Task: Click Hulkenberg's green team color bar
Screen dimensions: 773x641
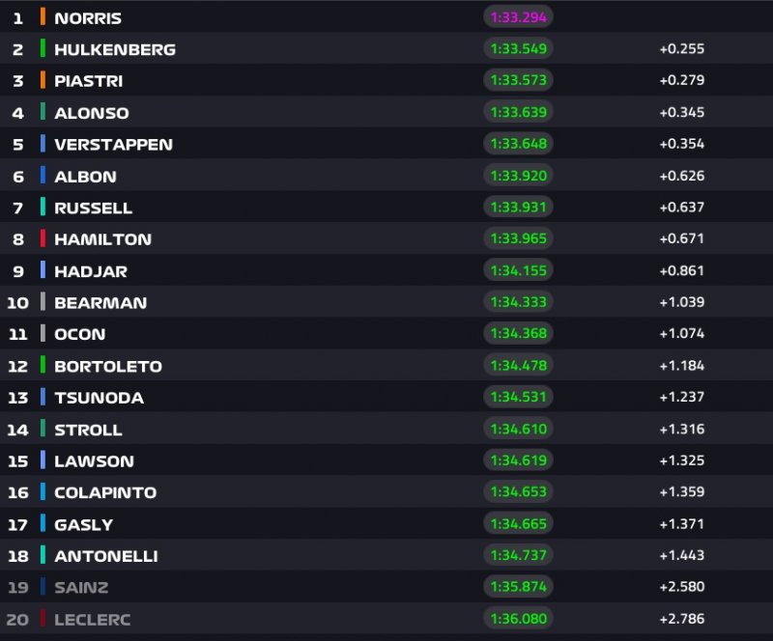Action: point(43,49)
